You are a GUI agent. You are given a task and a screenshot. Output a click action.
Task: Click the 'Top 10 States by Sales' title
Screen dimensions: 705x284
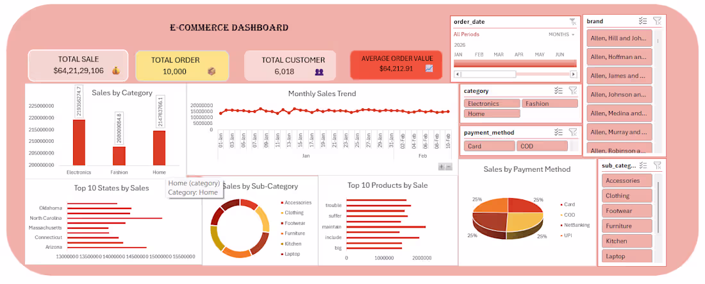click(x=112, y=188)
